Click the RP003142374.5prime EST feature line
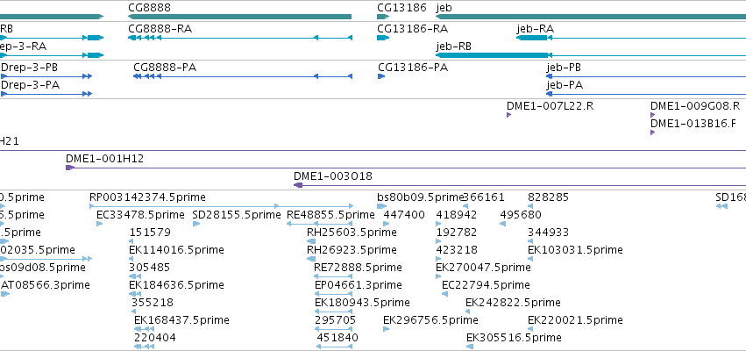 coord(184,206)
